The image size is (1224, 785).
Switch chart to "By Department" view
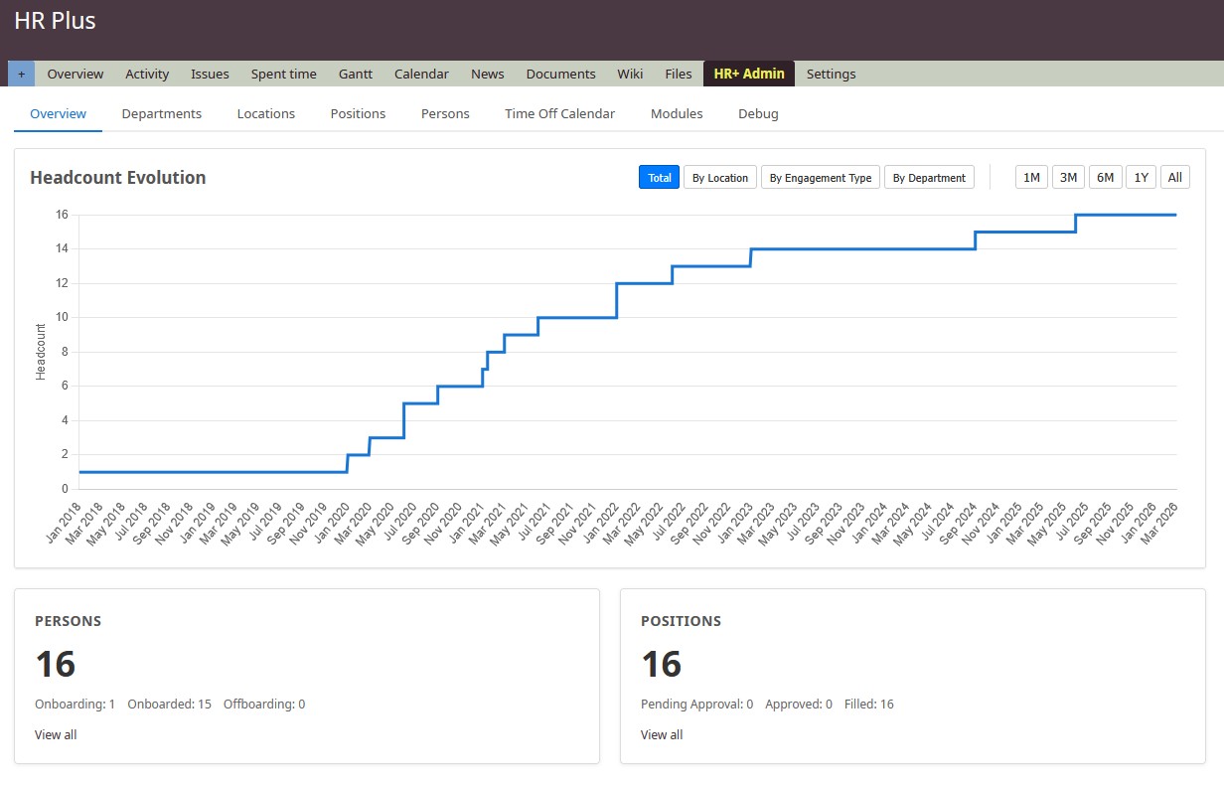pos(929,177)
